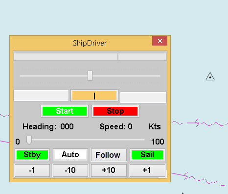Screen dimensions: 228x194
Task: Activate the Follow mode button
Action: 109,155
